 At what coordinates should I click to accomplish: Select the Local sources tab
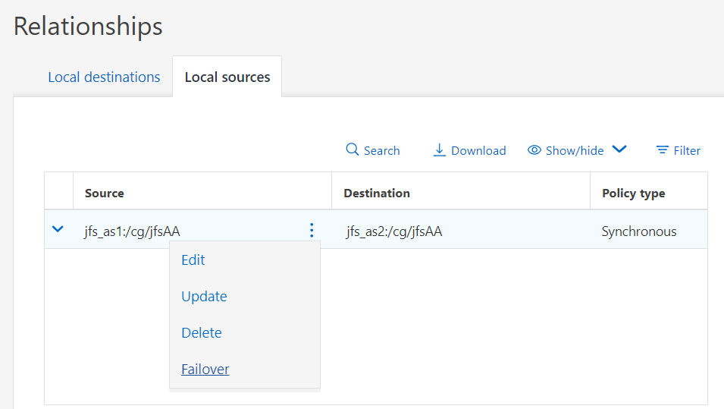click(x=227, y=77)
